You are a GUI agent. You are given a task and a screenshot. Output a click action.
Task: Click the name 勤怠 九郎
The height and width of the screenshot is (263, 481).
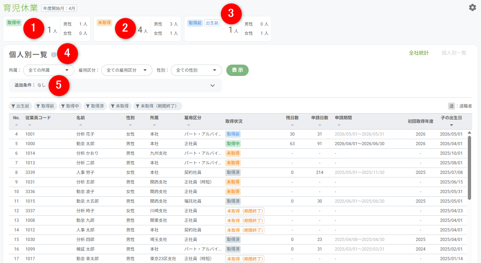pos(85,220)
